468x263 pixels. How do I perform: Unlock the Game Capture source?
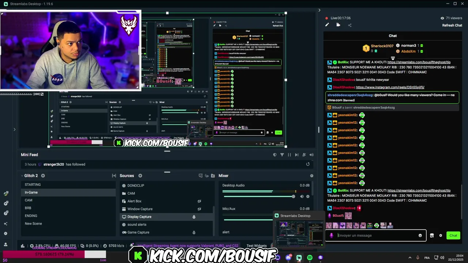[194, 232]
